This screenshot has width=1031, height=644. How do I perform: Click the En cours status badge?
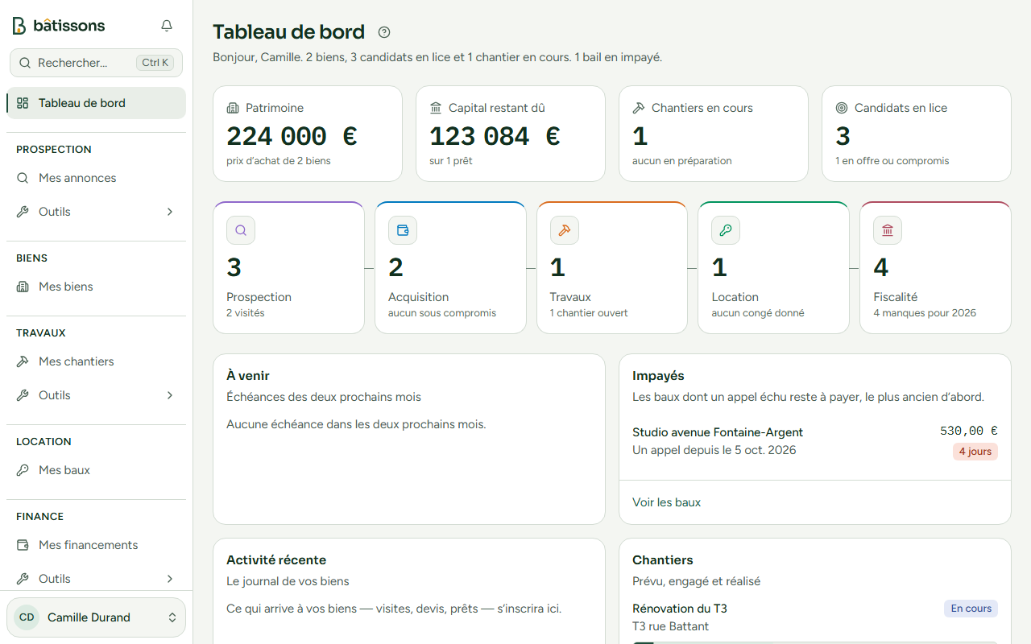971,609
